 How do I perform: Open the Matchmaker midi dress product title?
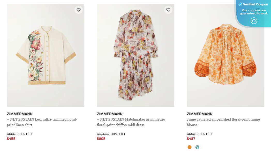click(131, 122)
